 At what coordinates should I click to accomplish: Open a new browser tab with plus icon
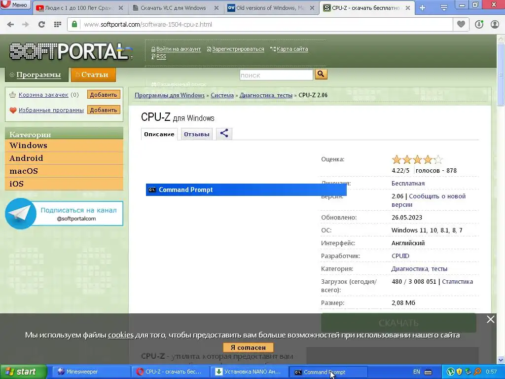pyautogui.click(x=423, y=8)
